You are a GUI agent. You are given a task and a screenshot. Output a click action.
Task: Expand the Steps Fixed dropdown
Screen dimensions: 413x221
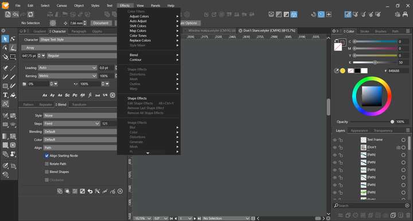click(x=72, y=124)
